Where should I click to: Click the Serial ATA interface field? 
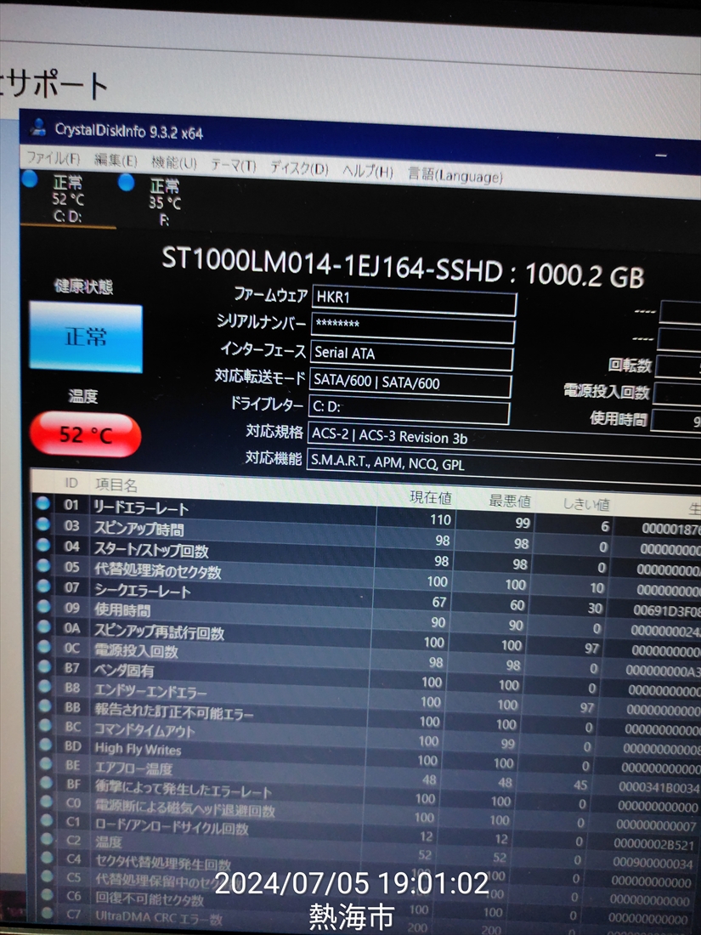pos(411,357)
